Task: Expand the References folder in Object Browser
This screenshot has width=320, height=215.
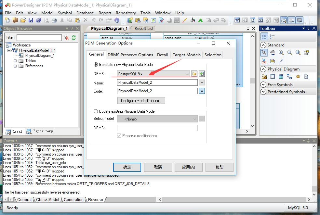Action: [x=15, y=66]
